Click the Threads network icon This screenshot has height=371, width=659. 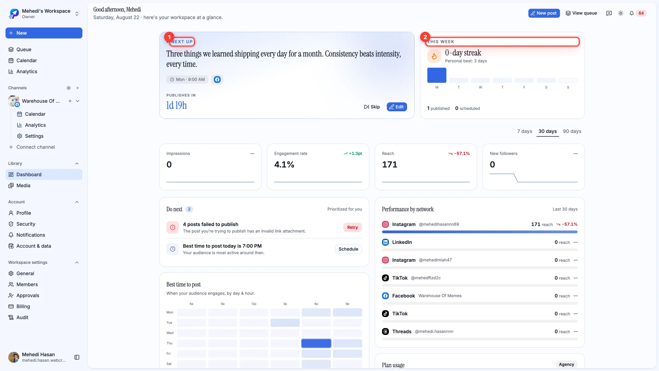tap(385, 331)
